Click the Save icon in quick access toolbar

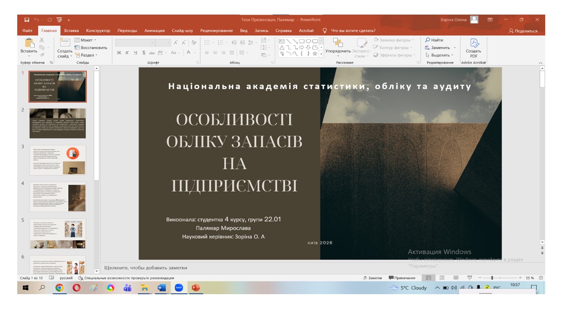[x=27, y=20]
